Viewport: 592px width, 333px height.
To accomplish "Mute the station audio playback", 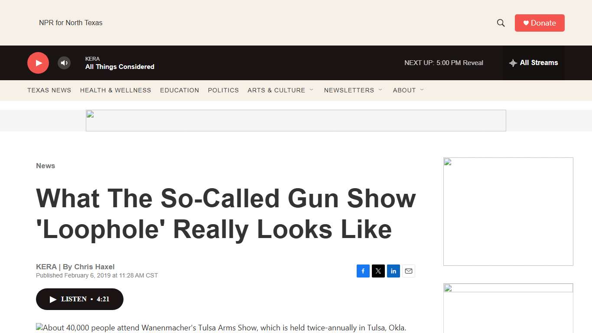I will coord(64,63).
